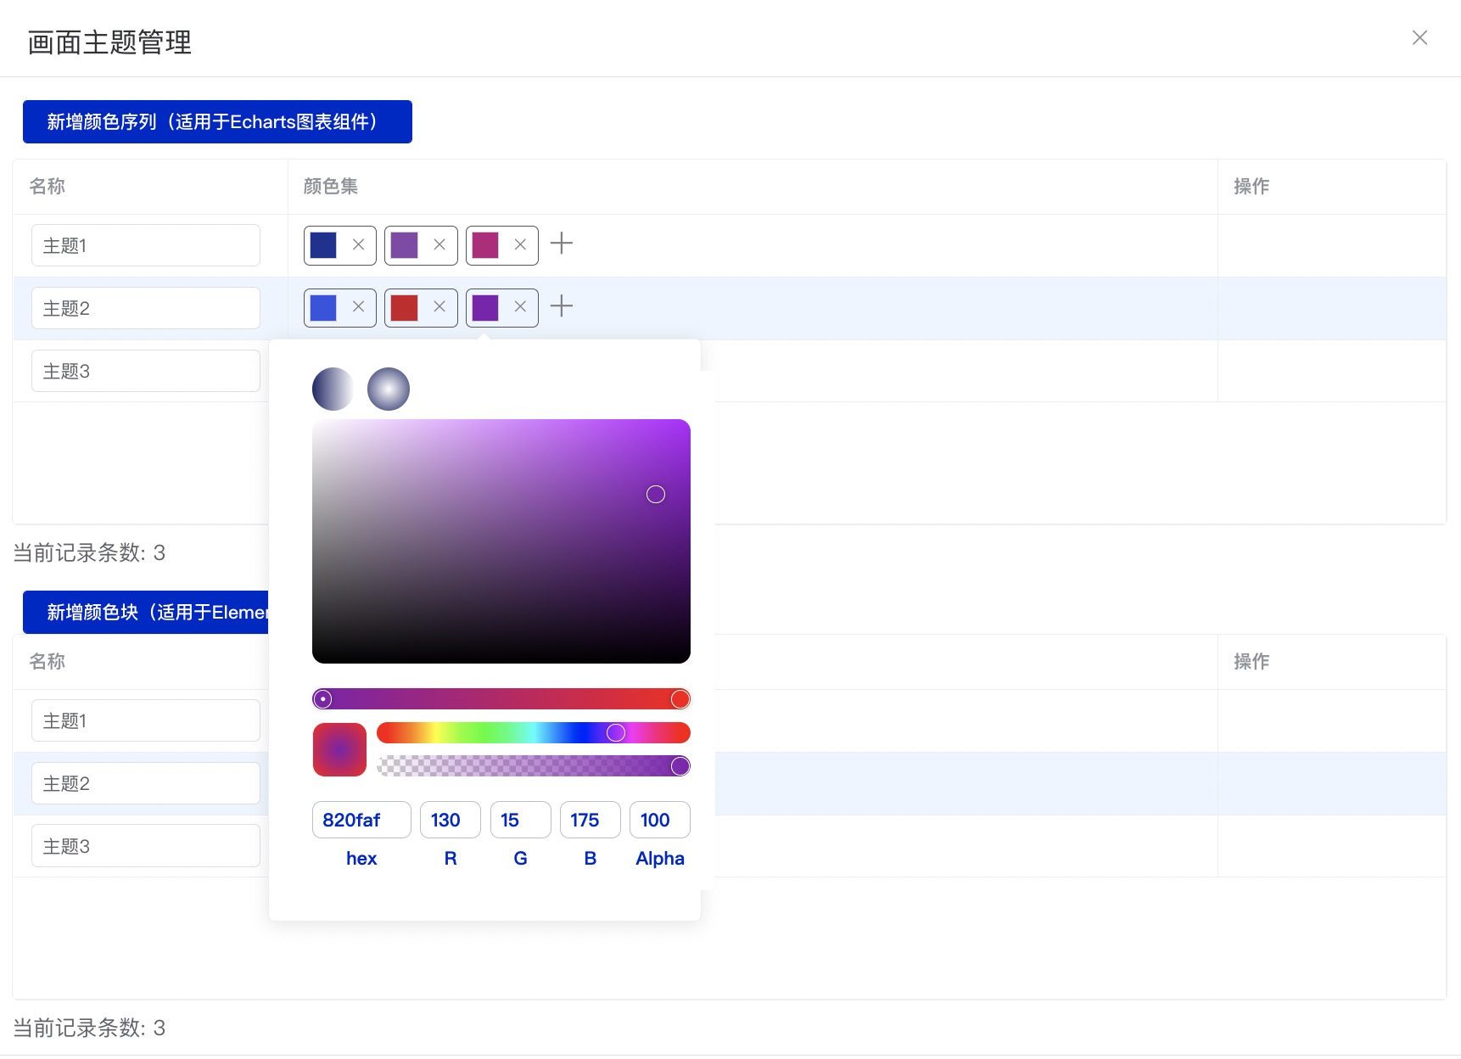Click the Alpha label under the picker
This screenshot has height=1059, width=1461.
click(x=660, y=858)
